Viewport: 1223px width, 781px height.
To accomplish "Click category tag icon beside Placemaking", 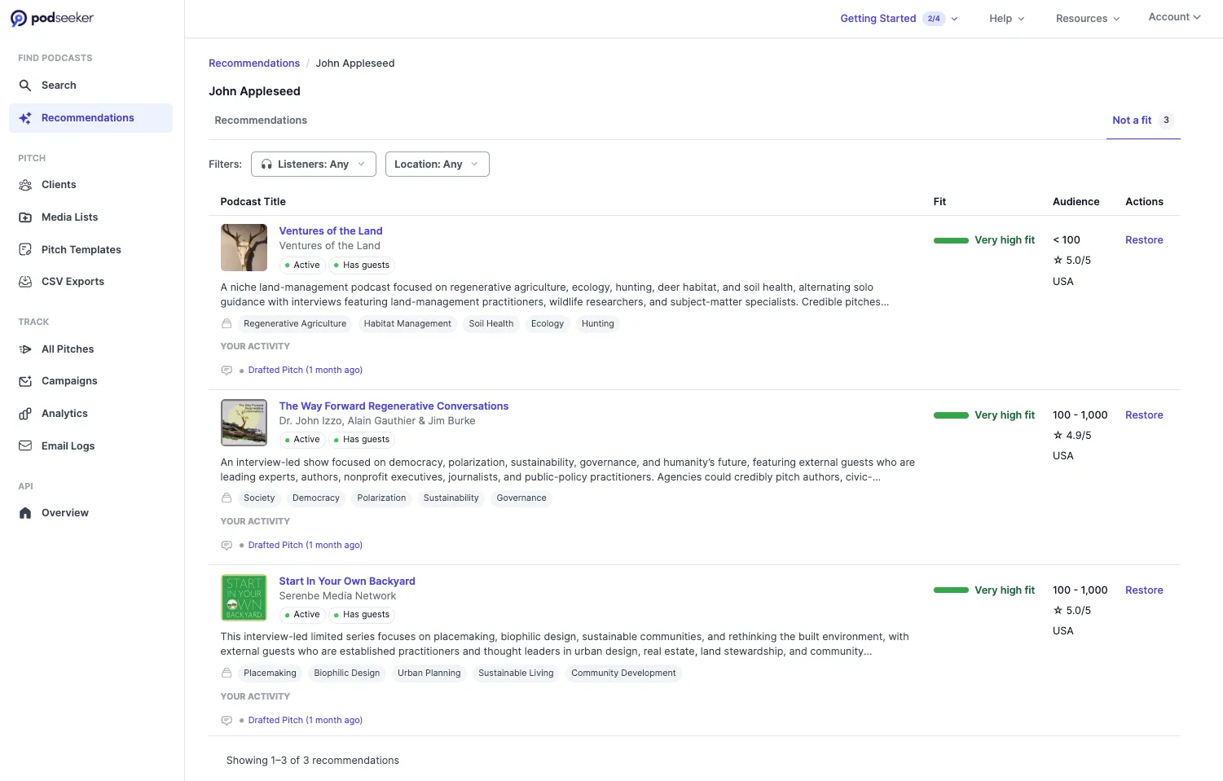I will point(227,674).
